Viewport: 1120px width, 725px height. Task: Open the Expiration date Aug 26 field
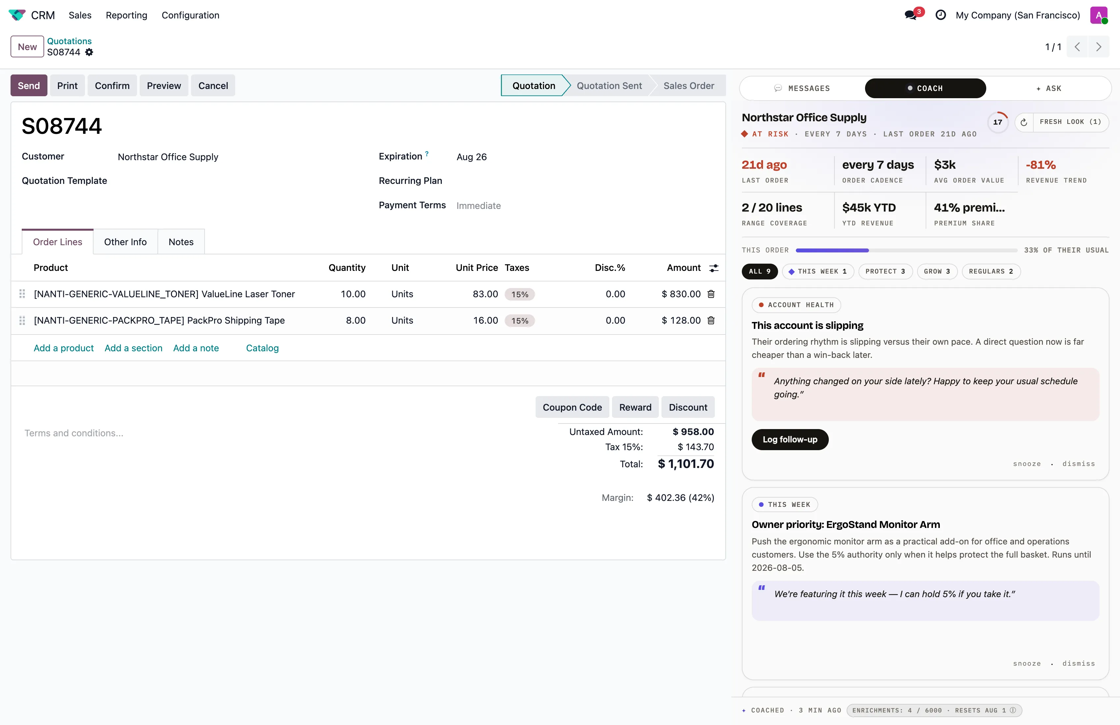(471, 157)
